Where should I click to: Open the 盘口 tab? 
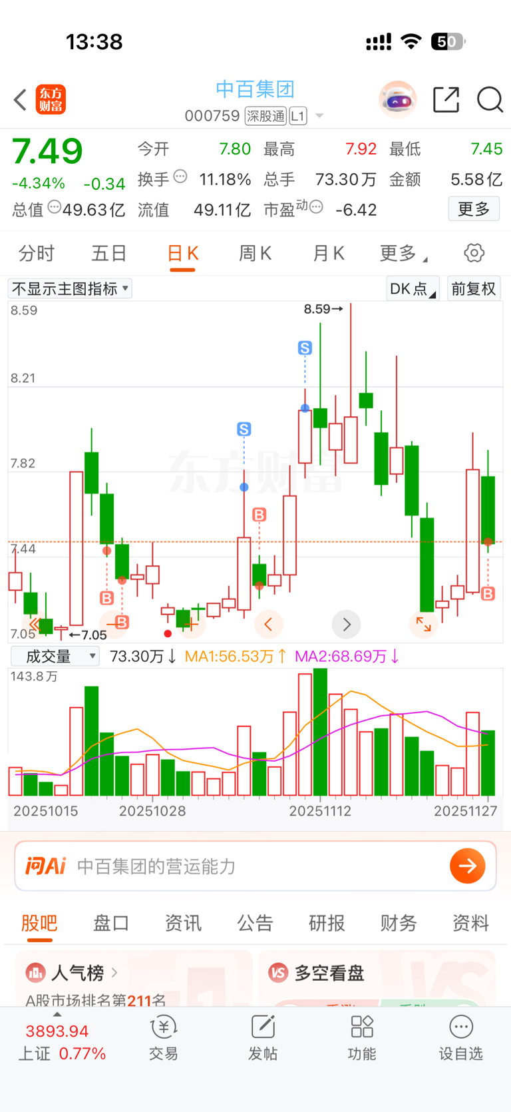111,923
